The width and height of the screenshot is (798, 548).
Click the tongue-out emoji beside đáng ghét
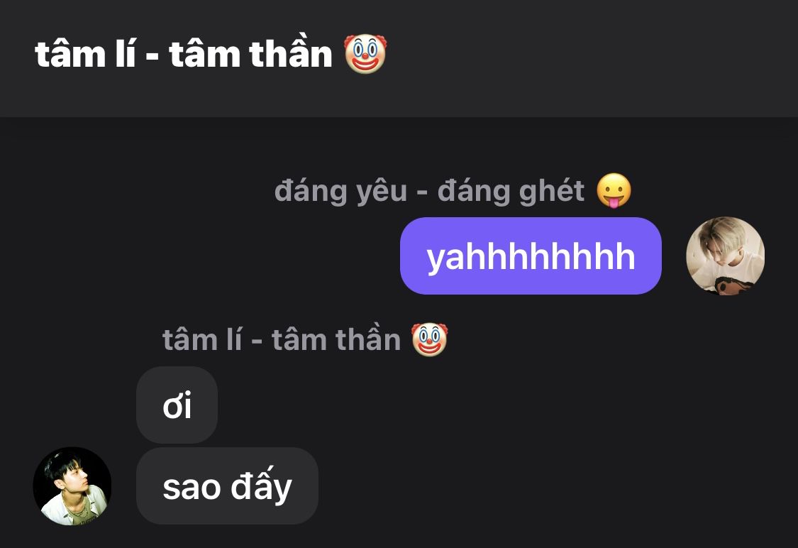click(614, 190)
